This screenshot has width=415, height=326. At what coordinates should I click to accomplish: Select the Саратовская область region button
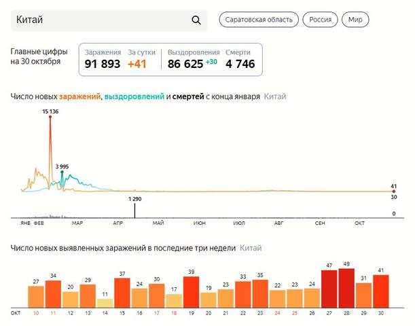coord(259,20)
